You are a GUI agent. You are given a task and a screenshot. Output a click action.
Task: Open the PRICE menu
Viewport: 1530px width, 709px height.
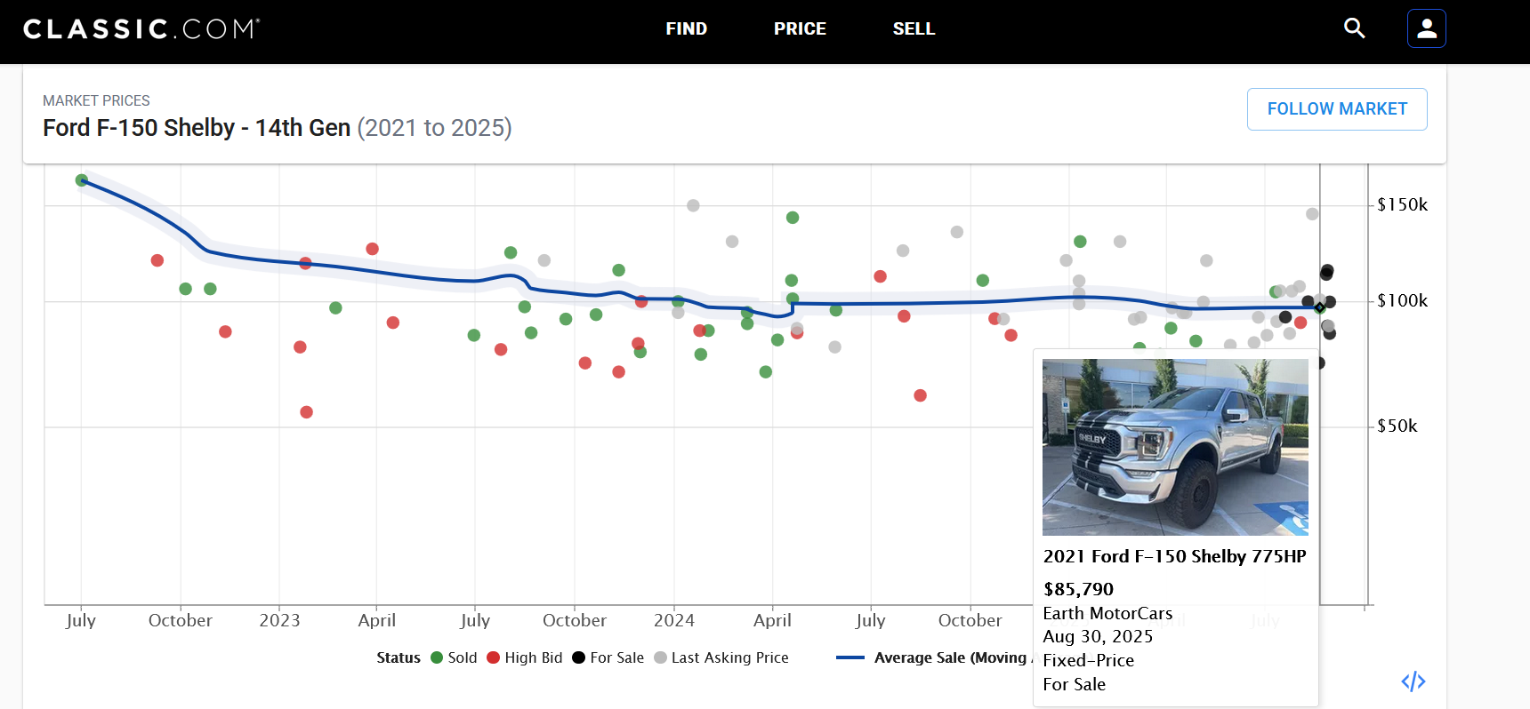800,28
